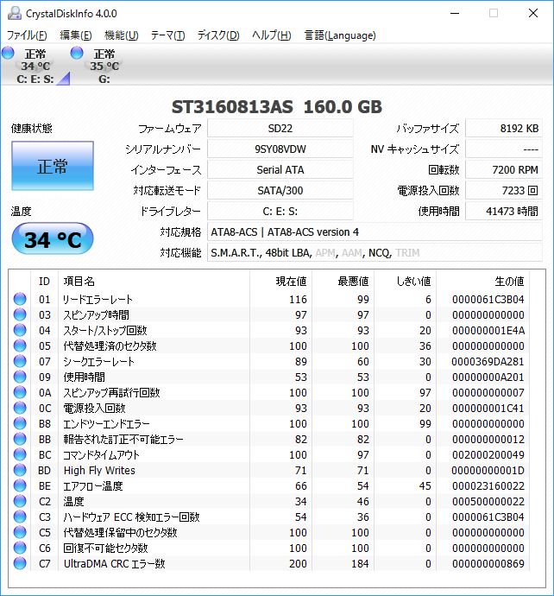This screenshot has width=554, height=596.
Task: Click the 項目名 column header
Action: click(x=154, y=282)
